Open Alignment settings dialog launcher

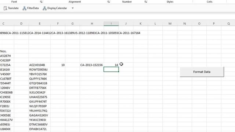point(109,2)
